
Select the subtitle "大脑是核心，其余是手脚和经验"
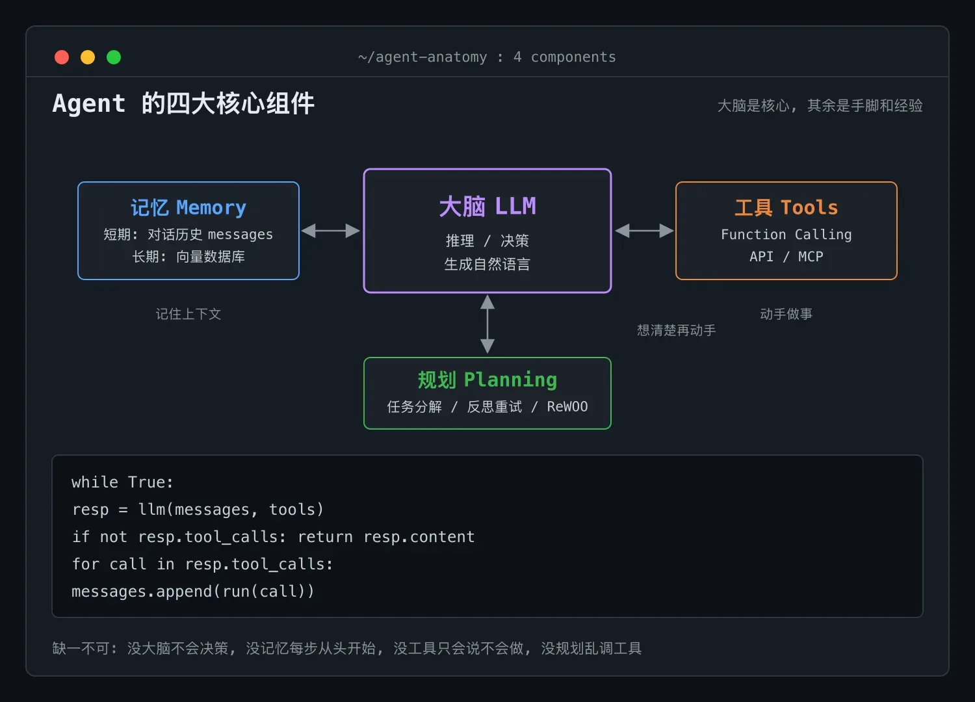820,105
